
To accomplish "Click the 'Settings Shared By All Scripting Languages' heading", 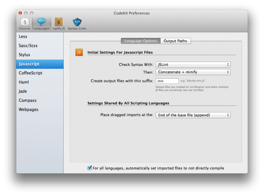I will tap(128, 103).
